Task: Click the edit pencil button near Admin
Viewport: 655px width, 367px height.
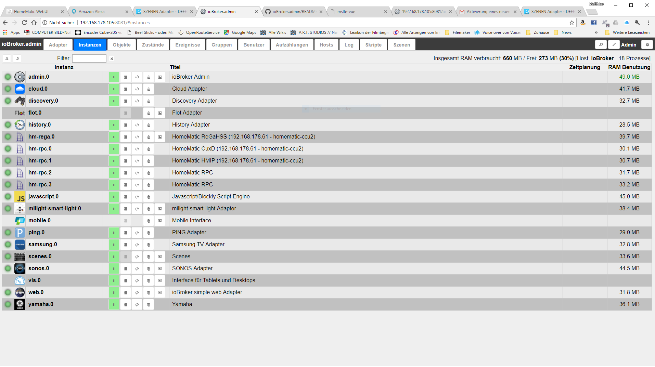Action: pyautogui.click(x=614, y=45)
